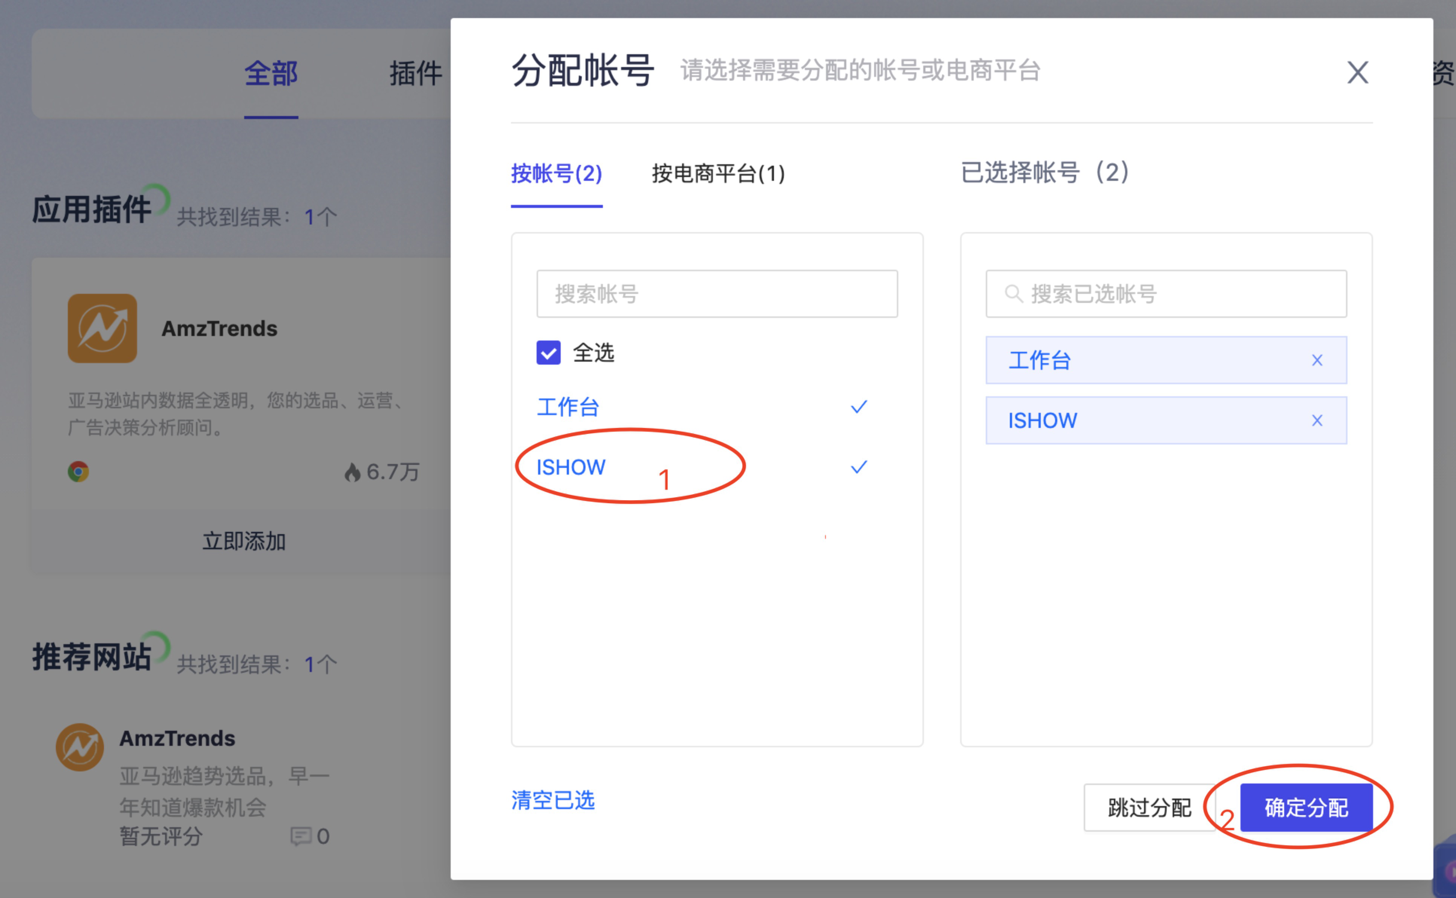Toggle the ISHOW account checkmark

(x=858, y=467)
